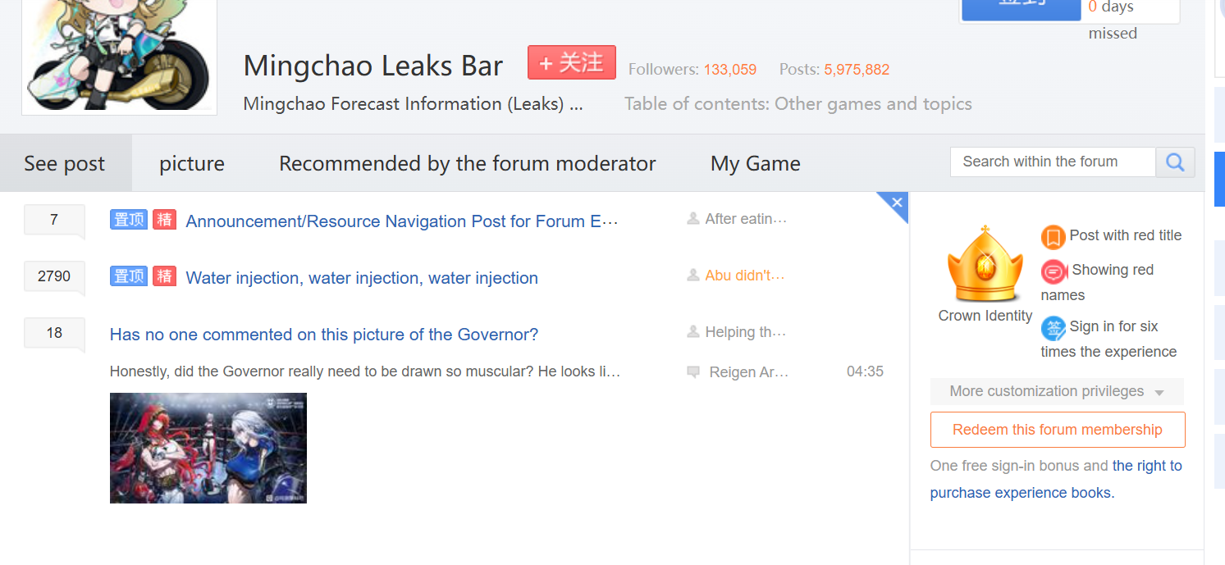Expand More customization privileges dropdown
The width and height of the screenshot is (1225, 565).
pos(1057,391)
